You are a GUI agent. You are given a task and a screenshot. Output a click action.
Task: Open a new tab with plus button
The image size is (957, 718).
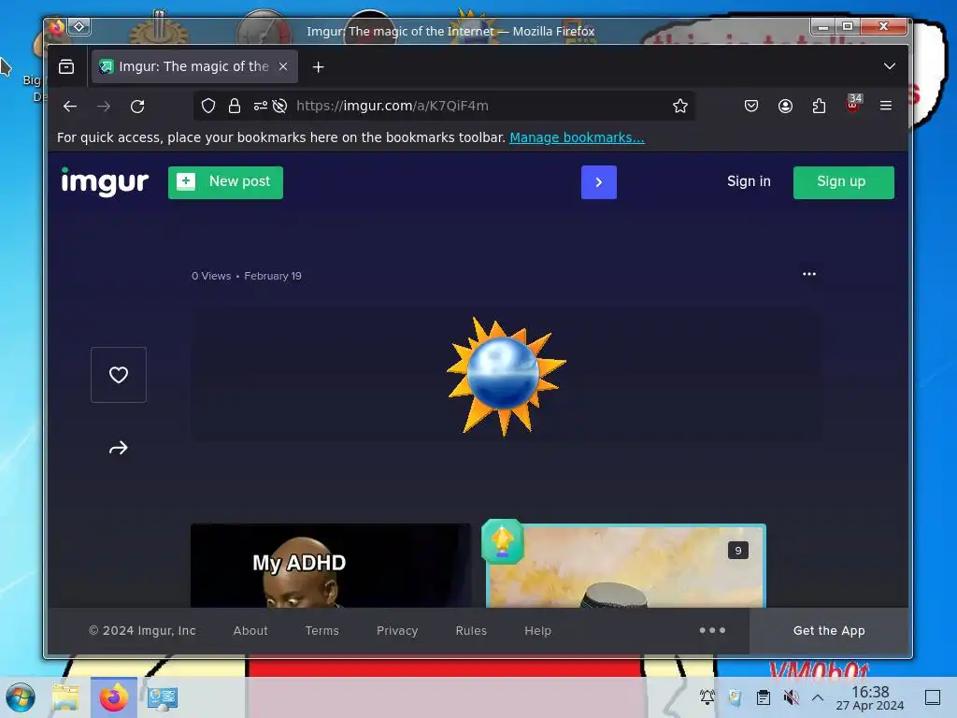[318, 67]
